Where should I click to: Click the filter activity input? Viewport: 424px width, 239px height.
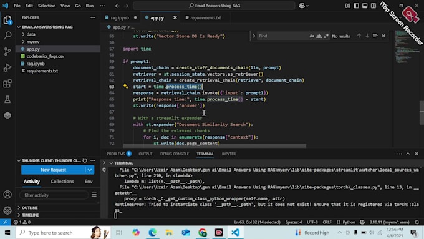coord(54,195)
